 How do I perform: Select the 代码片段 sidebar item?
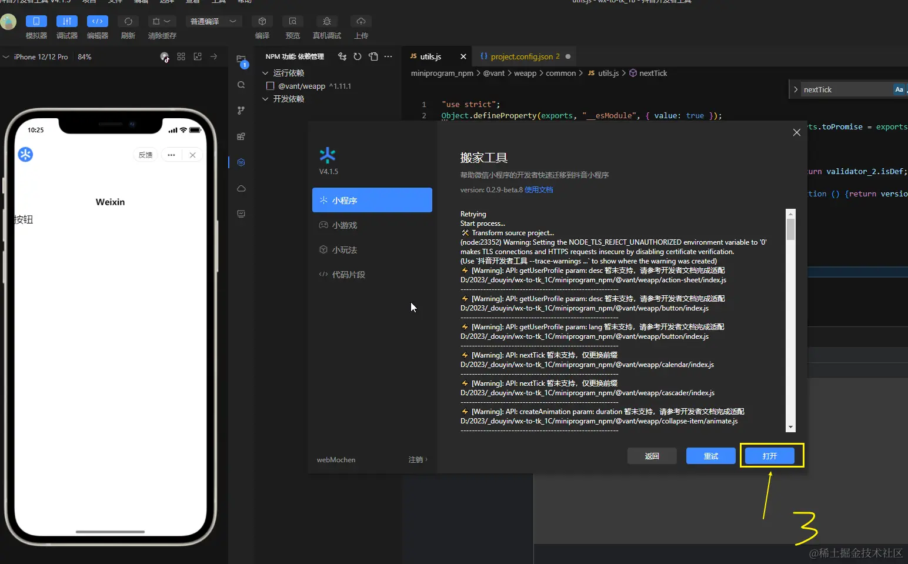point(372,275)
